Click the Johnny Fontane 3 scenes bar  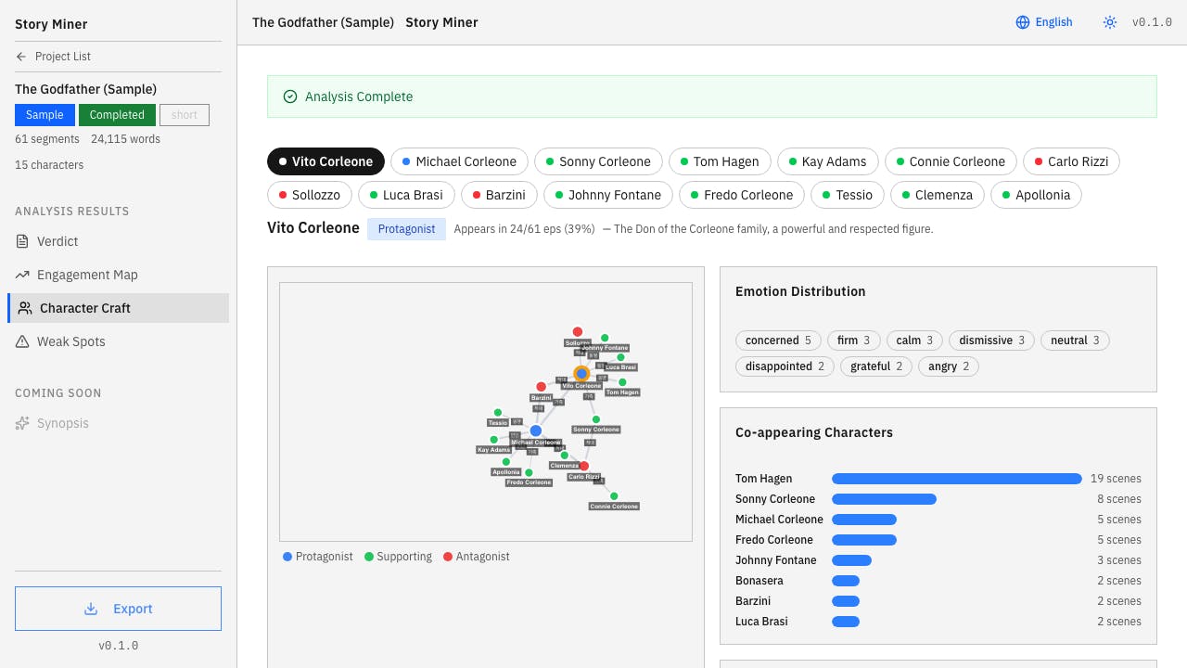click(x=851, y=560)
